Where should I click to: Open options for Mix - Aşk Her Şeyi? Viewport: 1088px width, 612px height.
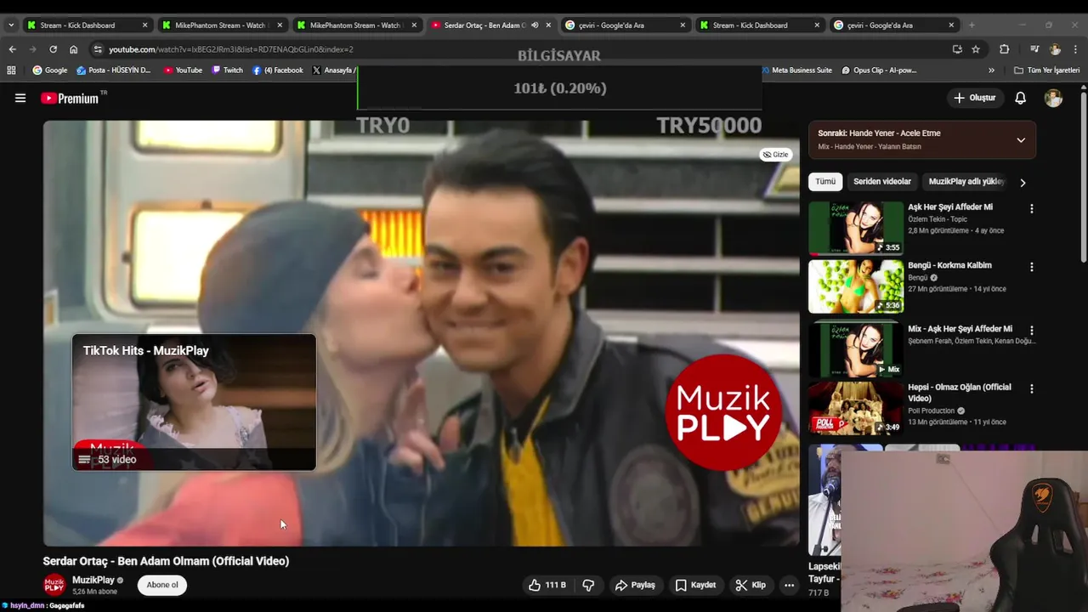(x=1032, y=330)
